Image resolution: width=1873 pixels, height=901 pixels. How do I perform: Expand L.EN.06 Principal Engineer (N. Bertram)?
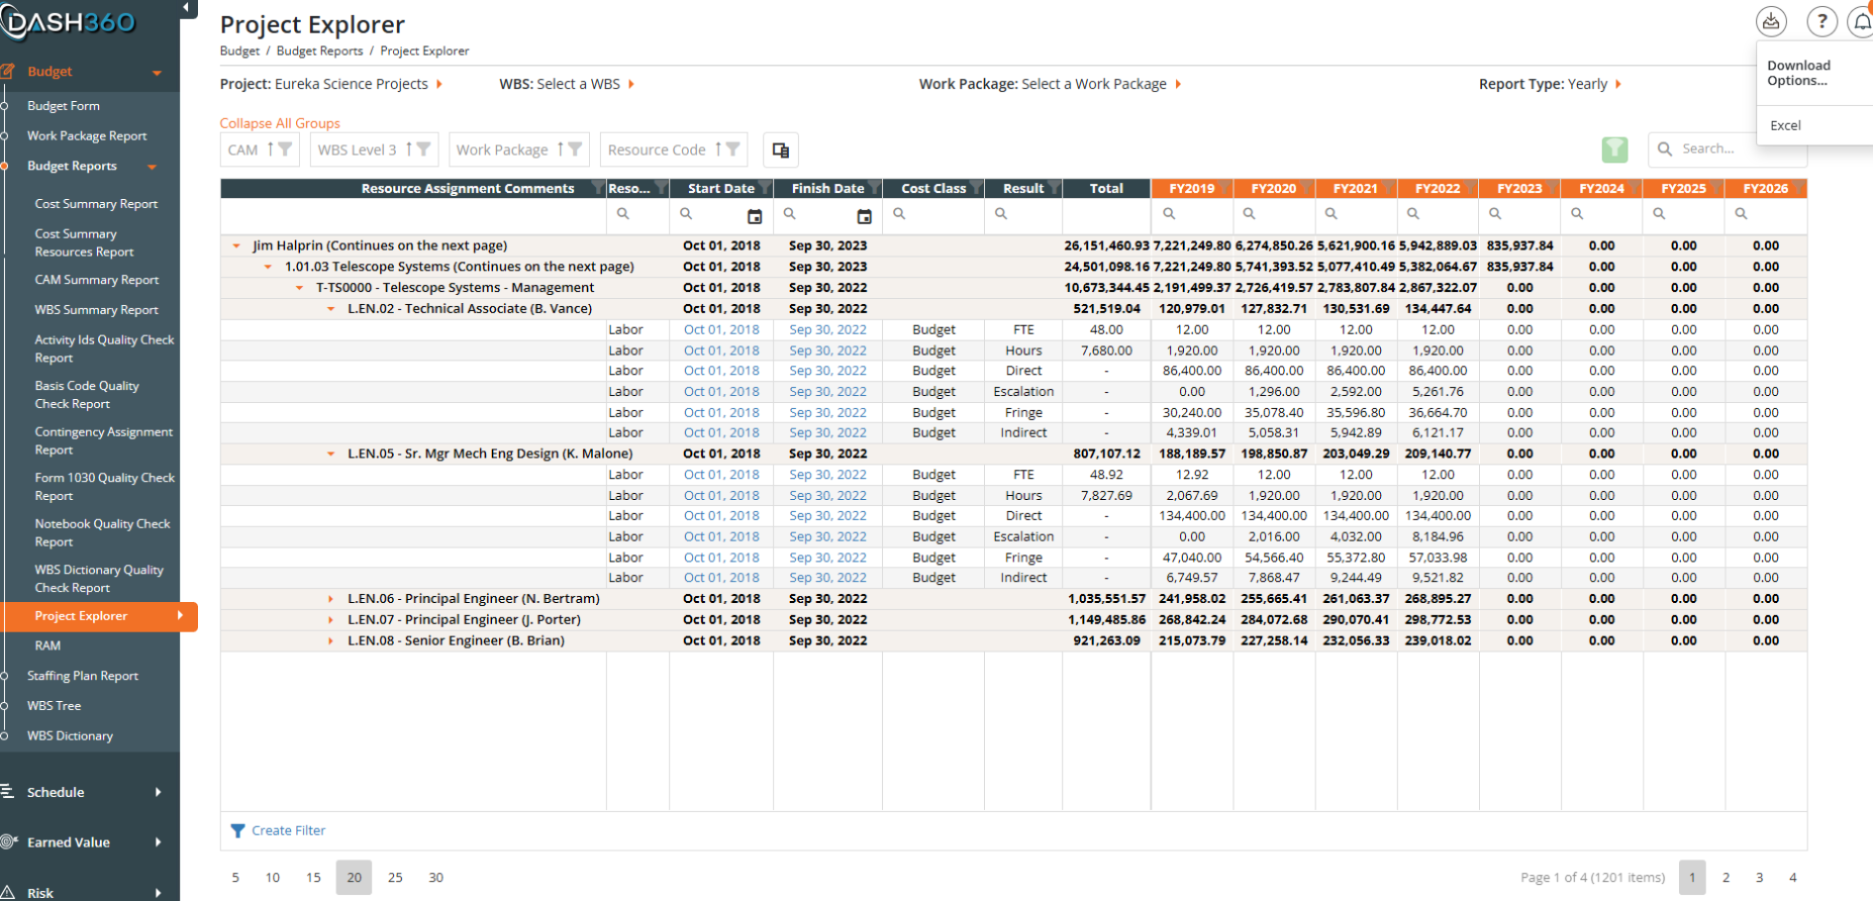pos(332,599)
